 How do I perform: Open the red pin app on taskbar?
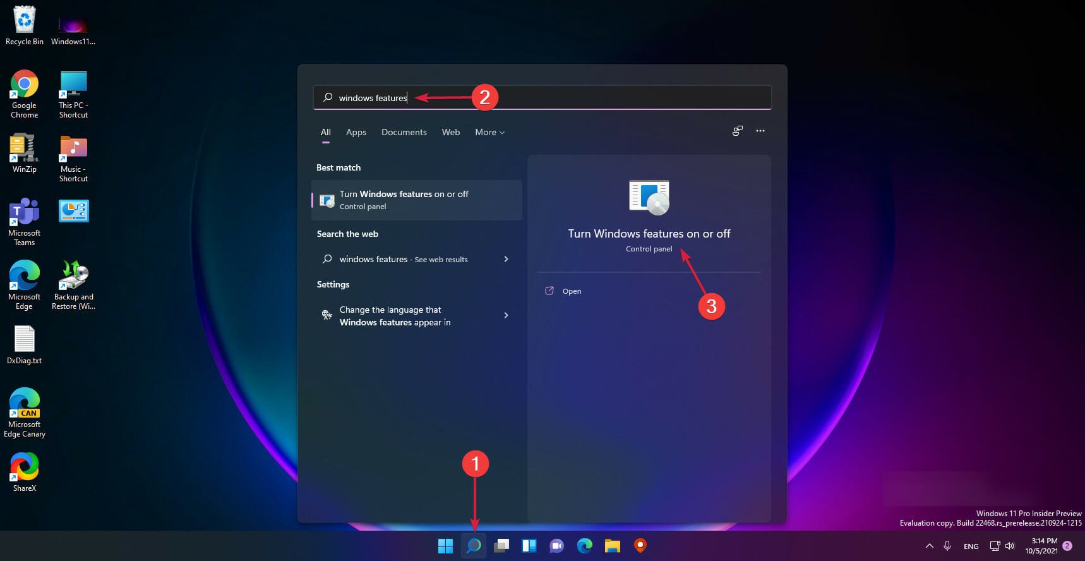(640, 545)
